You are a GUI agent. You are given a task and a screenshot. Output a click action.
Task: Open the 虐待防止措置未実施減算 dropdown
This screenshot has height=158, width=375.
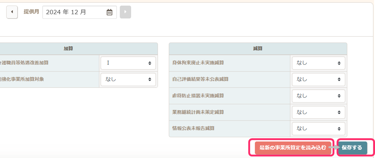tap(318, 96)
